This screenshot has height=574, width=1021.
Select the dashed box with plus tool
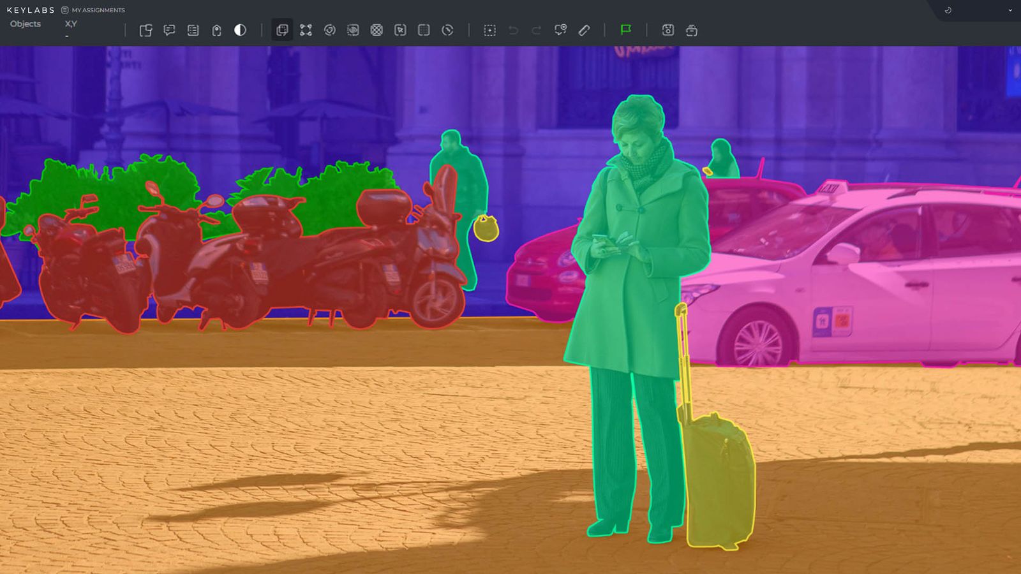[489, 30]
